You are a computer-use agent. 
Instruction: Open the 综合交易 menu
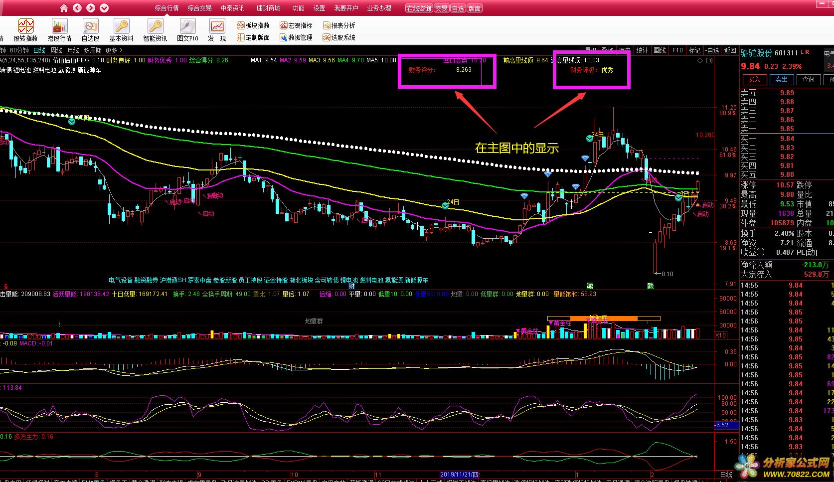click(199, 8)
